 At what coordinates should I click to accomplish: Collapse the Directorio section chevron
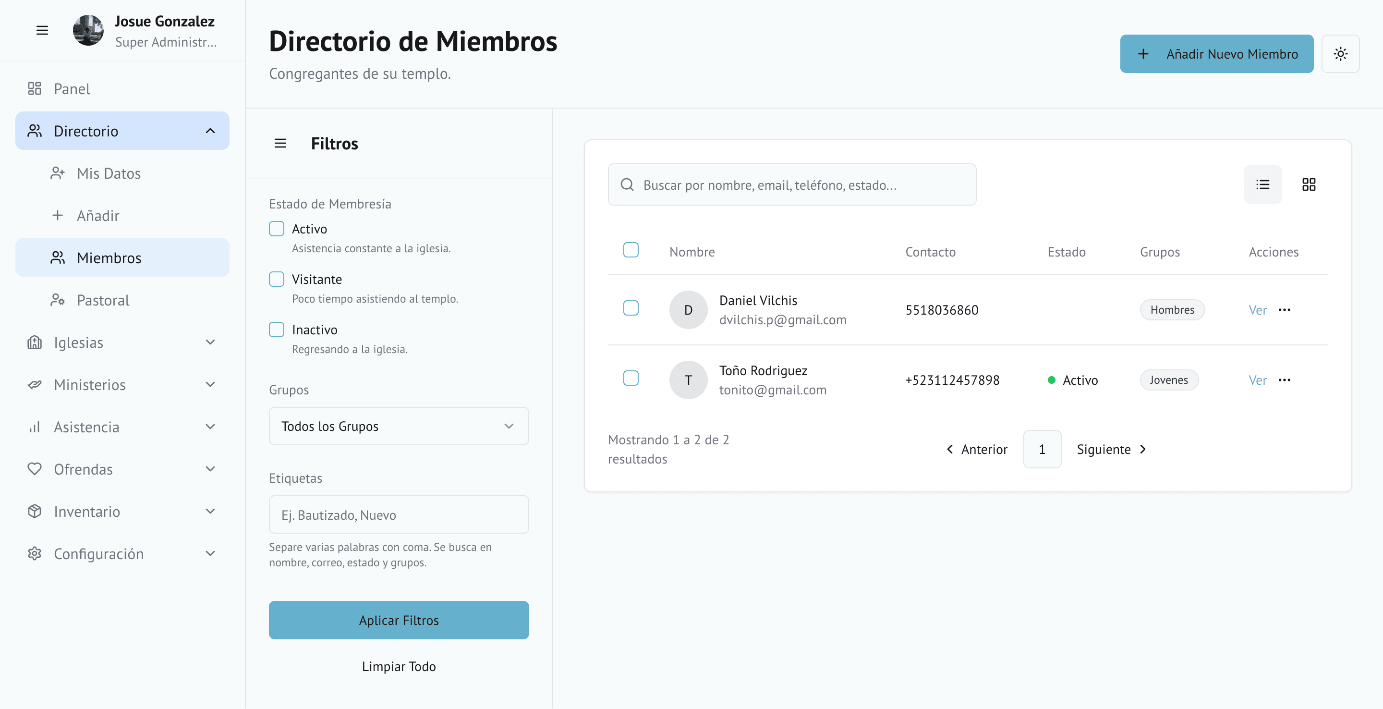[x=210, y=131]
